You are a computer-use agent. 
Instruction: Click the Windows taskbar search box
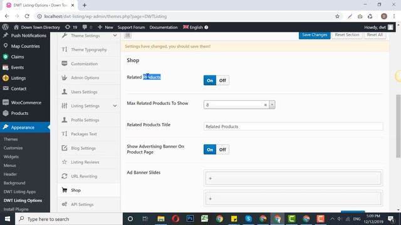tap(69, 219)
